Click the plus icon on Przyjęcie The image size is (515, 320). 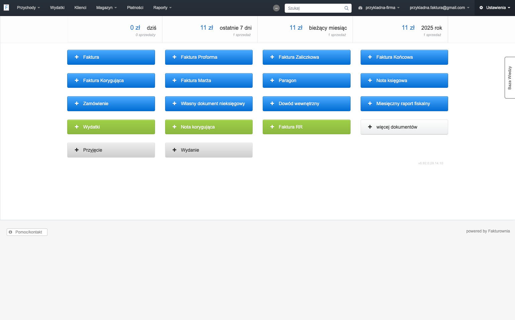click(x=77, y=150)
